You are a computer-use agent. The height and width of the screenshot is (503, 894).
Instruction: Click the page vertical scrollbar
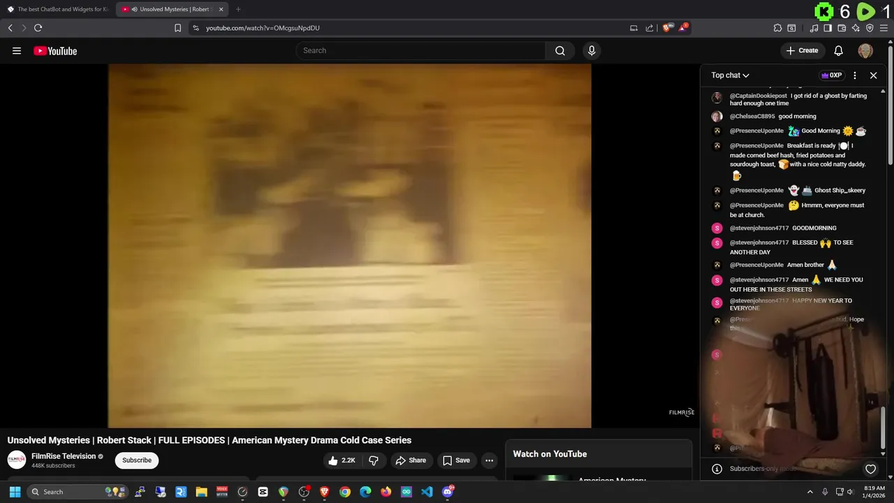[891, 105]
